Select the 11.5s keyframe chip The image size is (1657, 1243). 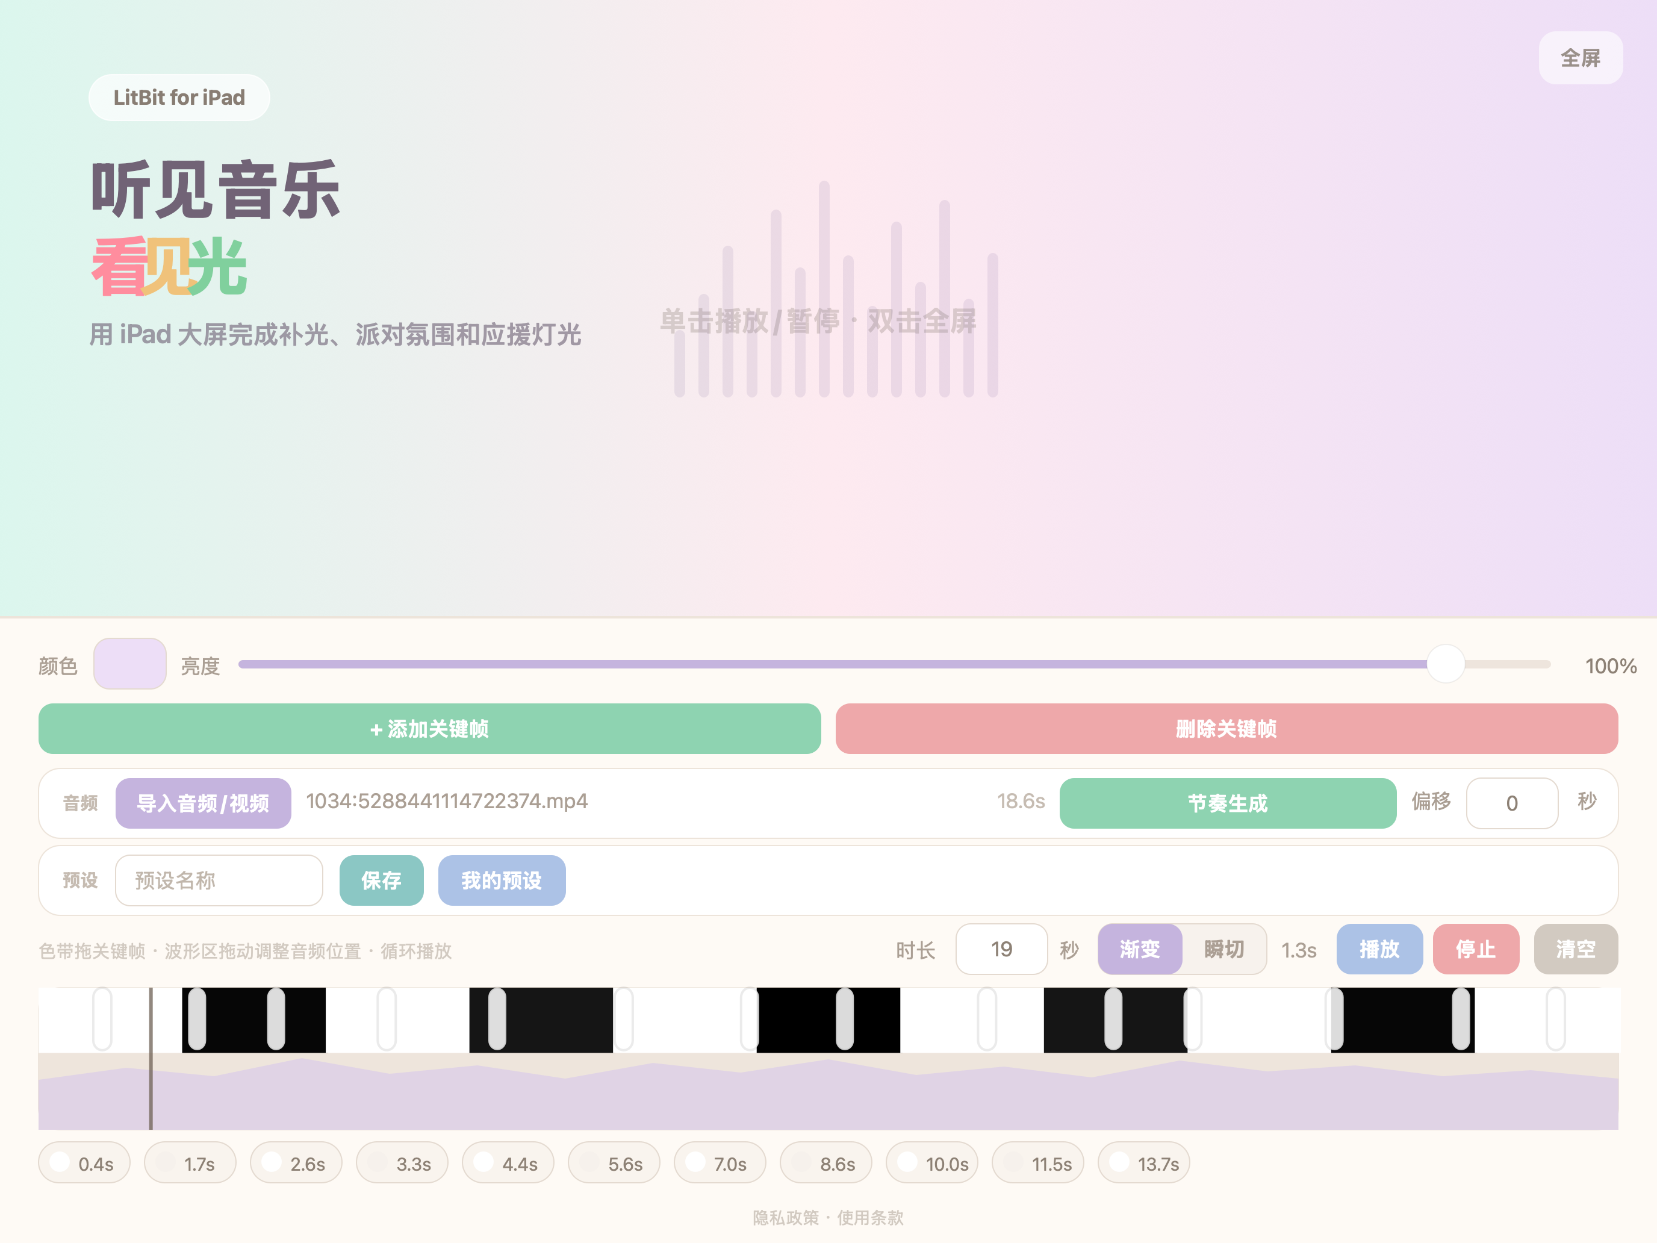(1038, 1163)
